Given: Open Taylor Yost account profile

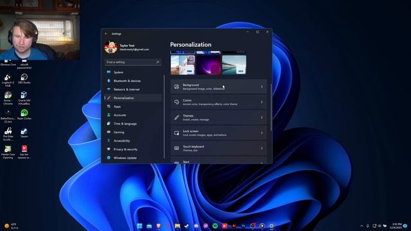Looking at the screenshot, I should 127,47.
